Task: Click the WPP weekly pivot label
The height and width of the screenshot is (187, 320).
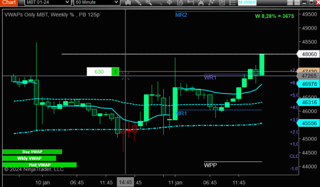Action: pos(210,165)
